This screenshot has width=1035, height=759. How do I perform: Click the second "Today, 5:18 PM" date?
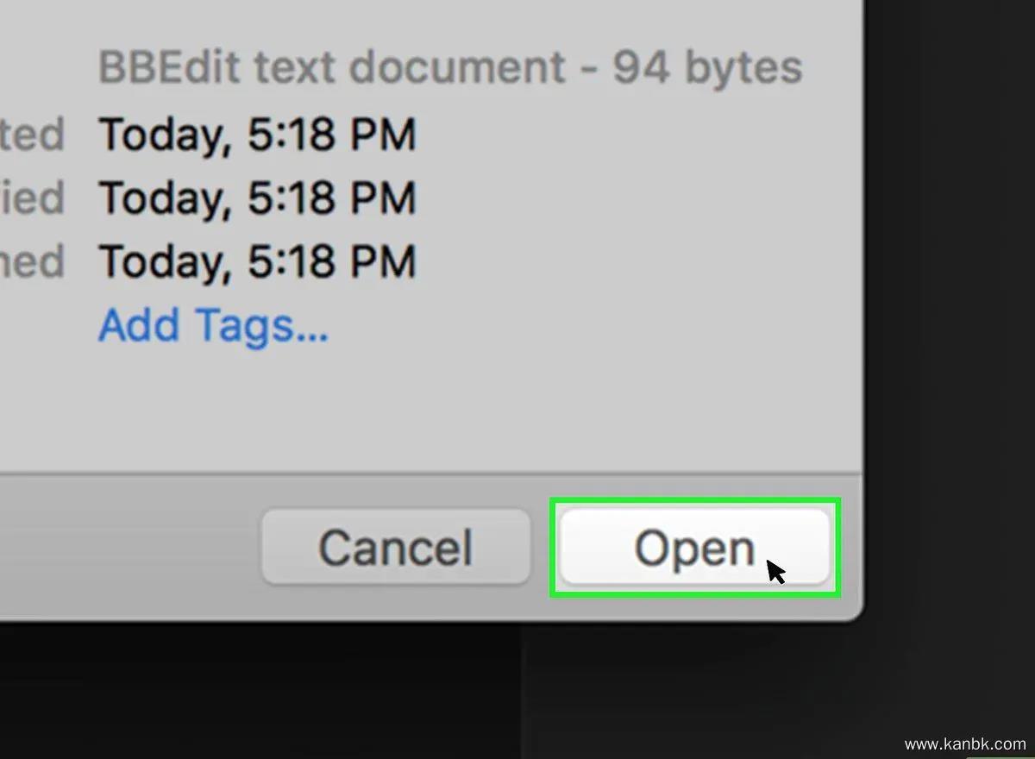coord(257,198)
